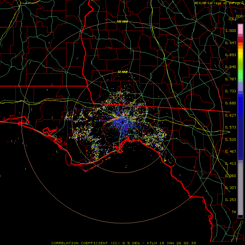Viewport: 245px width, 245px height.
Task: Click the 1.000 scale value
Action: [231, 30]
